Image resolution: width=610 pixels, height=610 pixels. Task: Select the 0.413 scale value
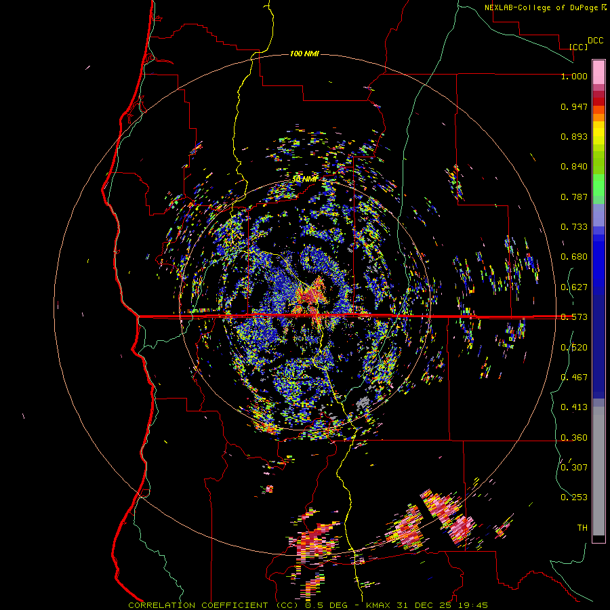574,407
